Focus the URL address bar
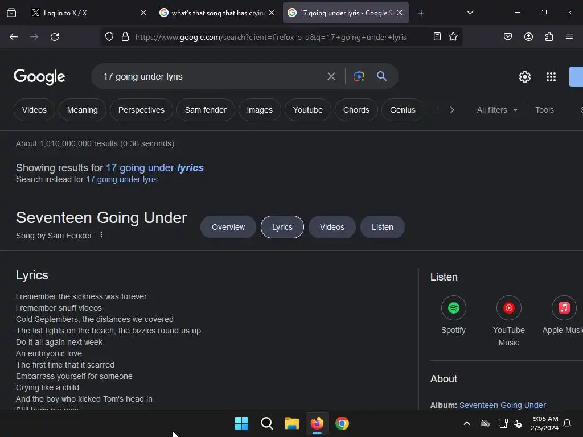583x437 pixels. [x=270, y=37]
